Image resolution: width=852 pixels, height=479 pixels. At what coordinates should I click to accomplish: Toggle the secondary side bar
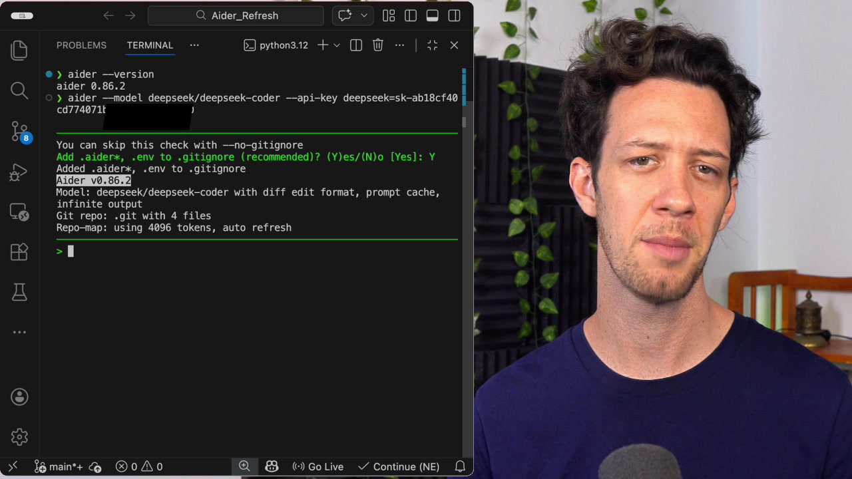coord(455,15)
